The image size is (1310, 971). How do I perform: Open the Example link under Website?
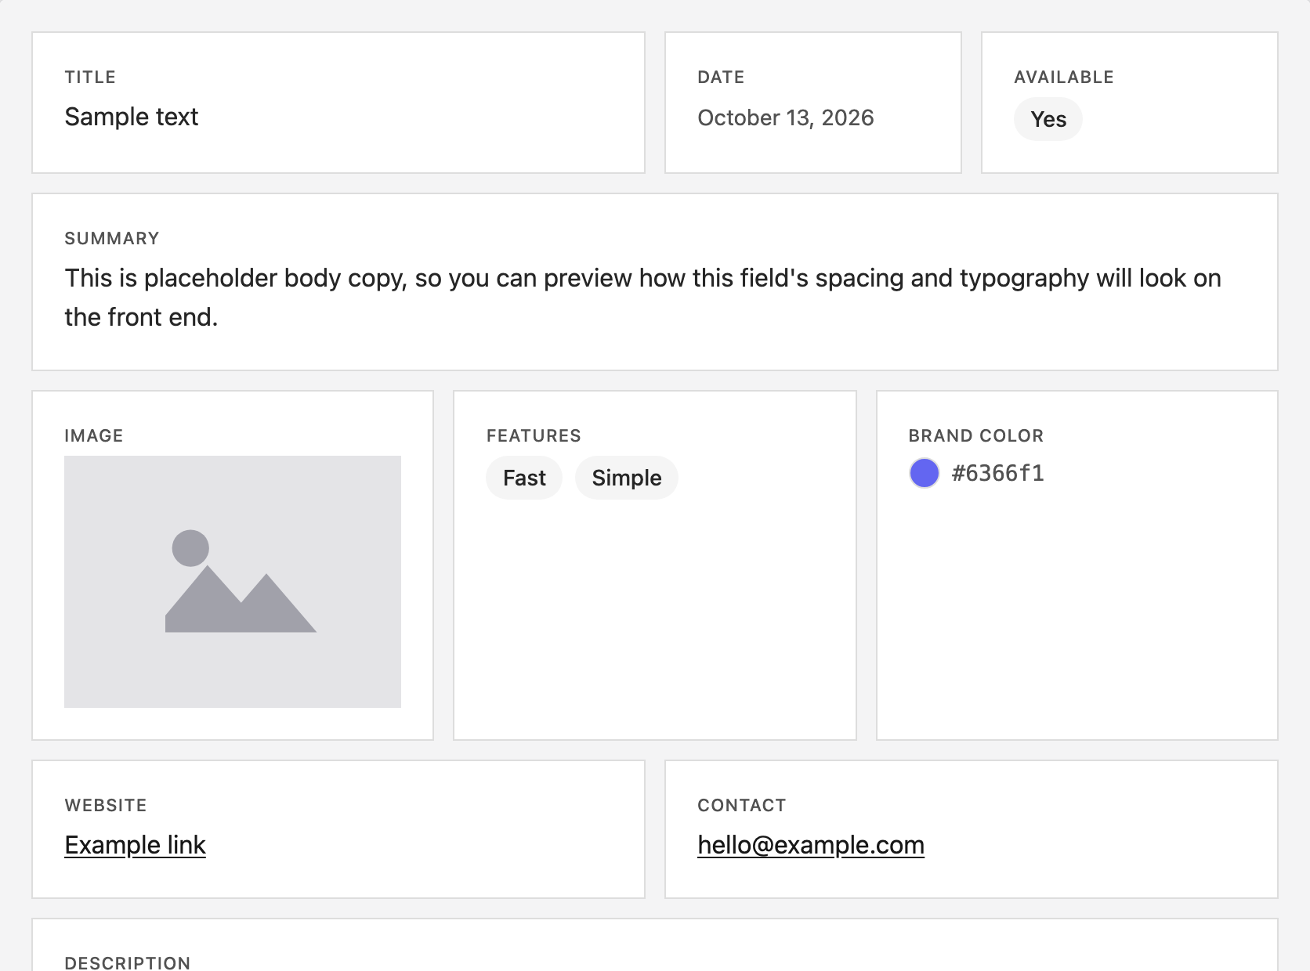(135, 845)
